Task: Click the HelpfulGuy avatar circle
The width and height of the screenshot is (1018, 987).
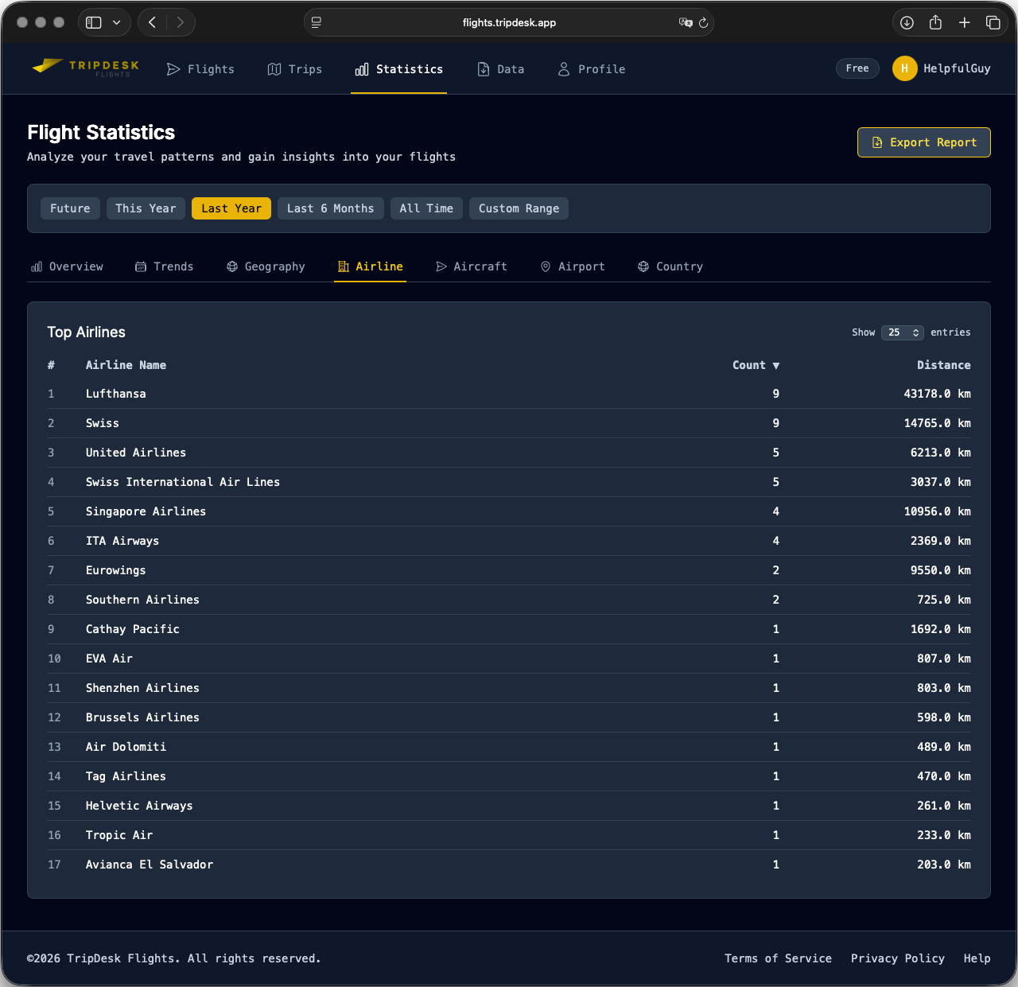Action: 905,68
